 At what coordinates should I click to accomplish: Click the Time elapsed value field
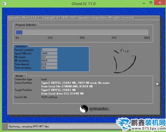coord(49,64)
